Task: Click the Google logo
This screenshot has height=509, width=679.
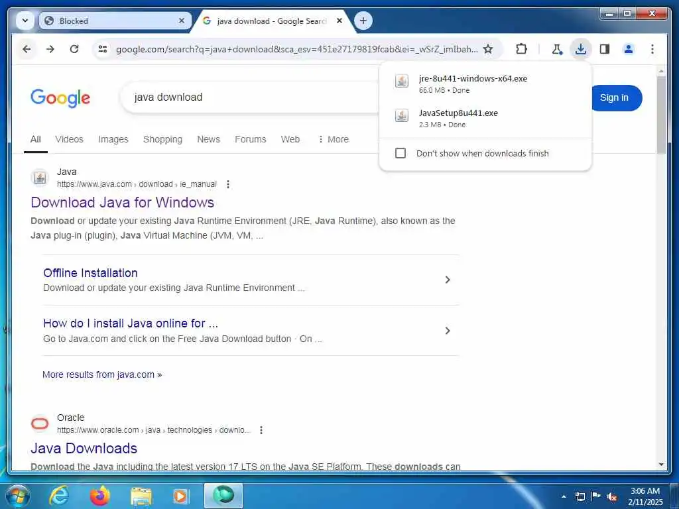Action: [60, 98]
